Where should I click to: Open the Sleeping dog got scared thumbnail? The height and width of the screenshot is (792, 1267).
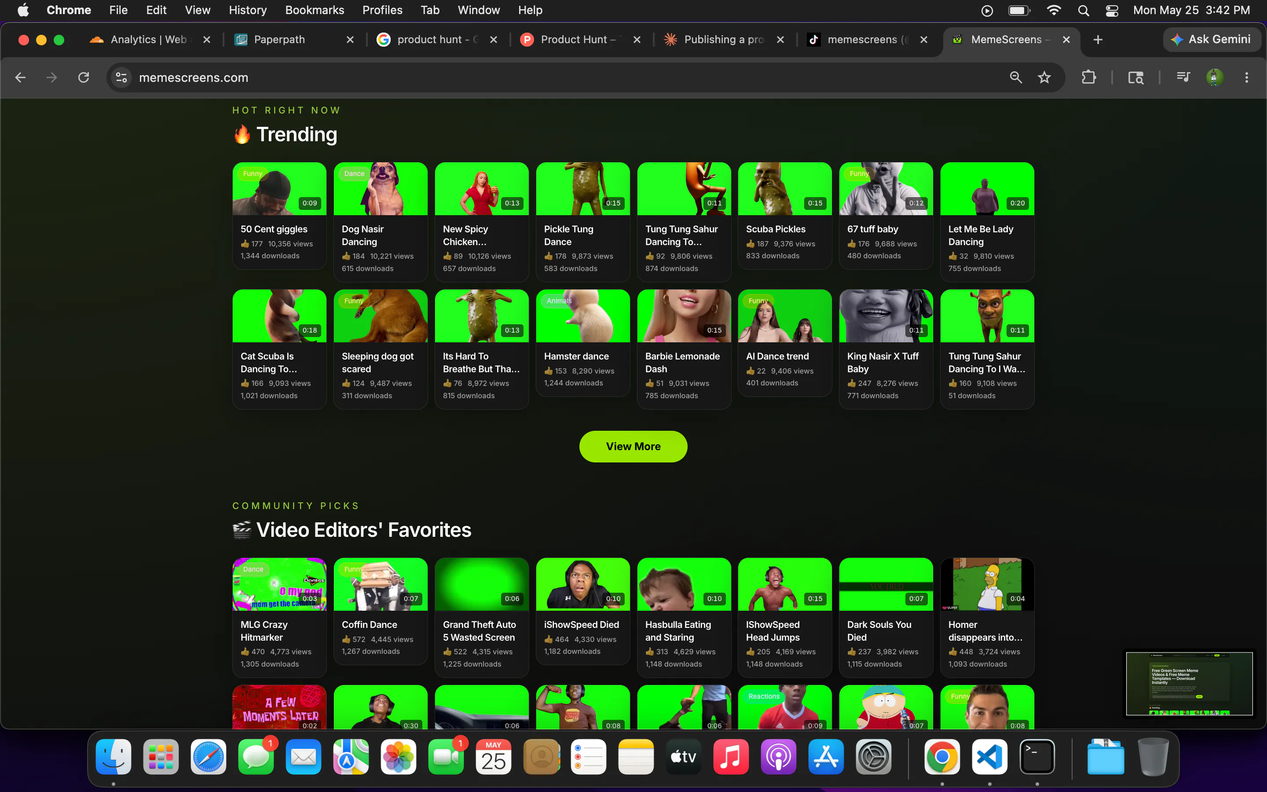(x=381, y=316)
